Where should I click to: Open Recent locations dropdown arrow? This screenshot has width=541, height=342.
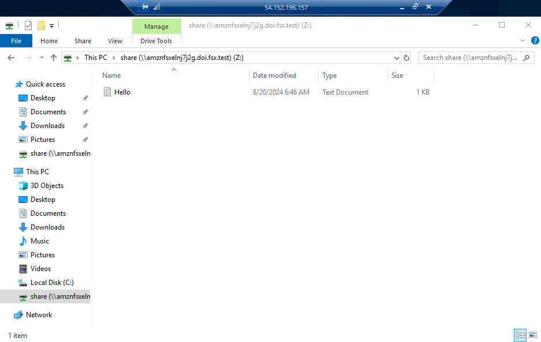[x=42, y=58]
